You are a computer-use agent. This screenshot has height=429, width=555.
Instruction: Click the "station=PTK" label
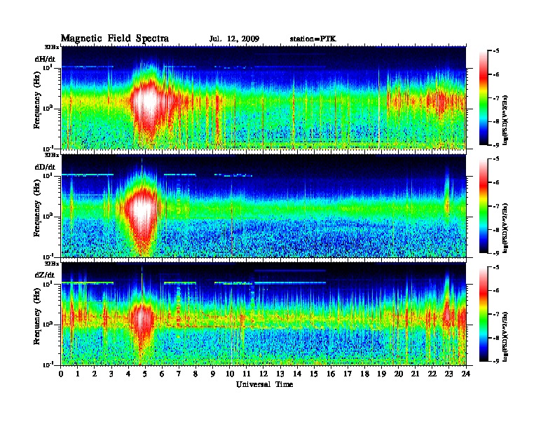point(313,39)
